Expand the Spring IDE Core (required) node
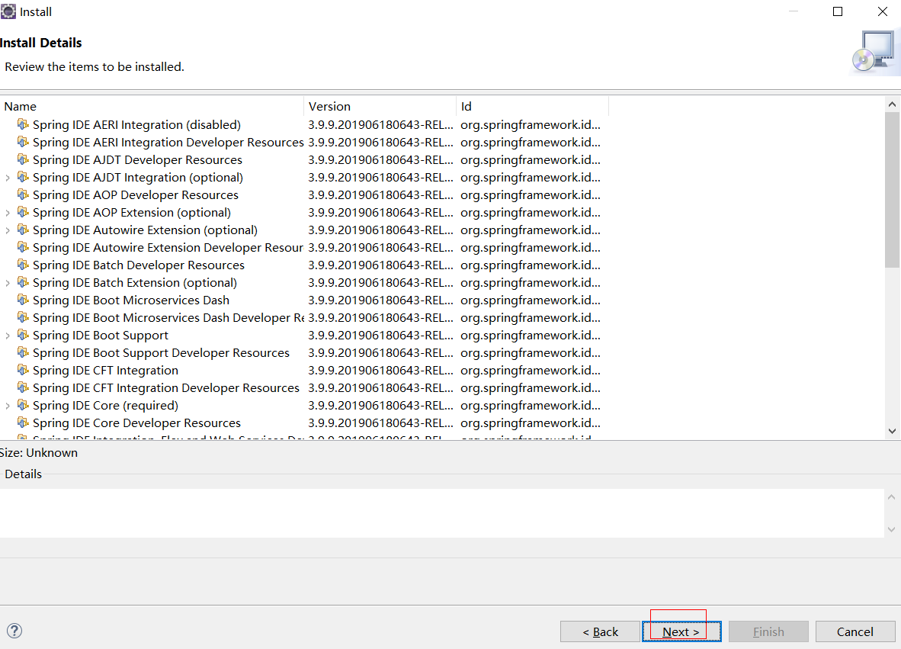This screenshot has height=649, width=901. [8, 405]
